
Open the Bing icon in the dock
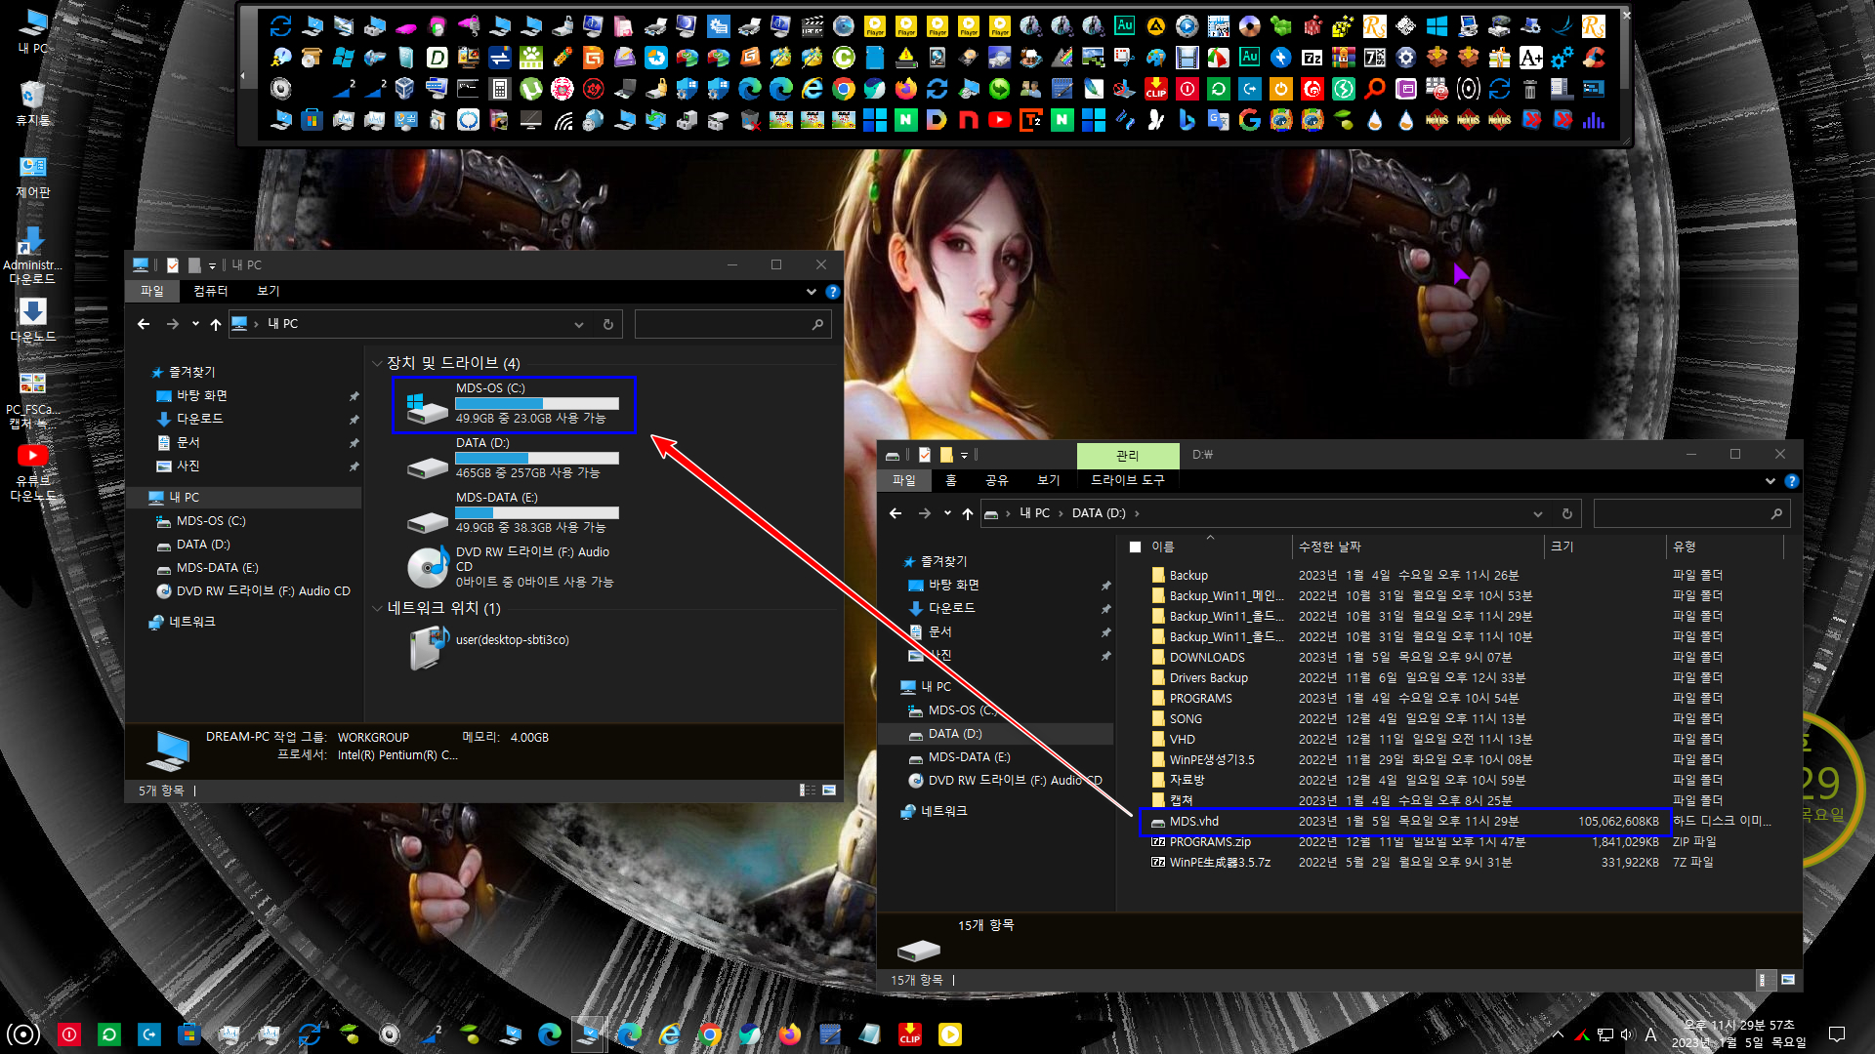tap(1187, 120)
